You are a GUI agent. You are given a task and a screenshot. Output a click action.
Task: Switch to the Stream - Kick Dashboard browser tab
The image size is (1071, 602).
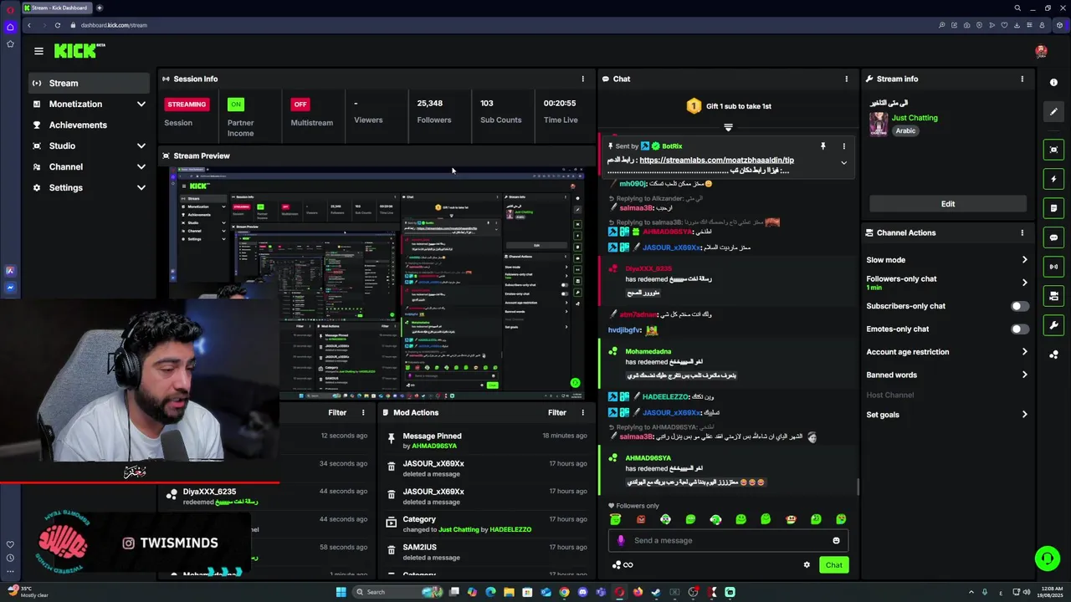[55, 8]
